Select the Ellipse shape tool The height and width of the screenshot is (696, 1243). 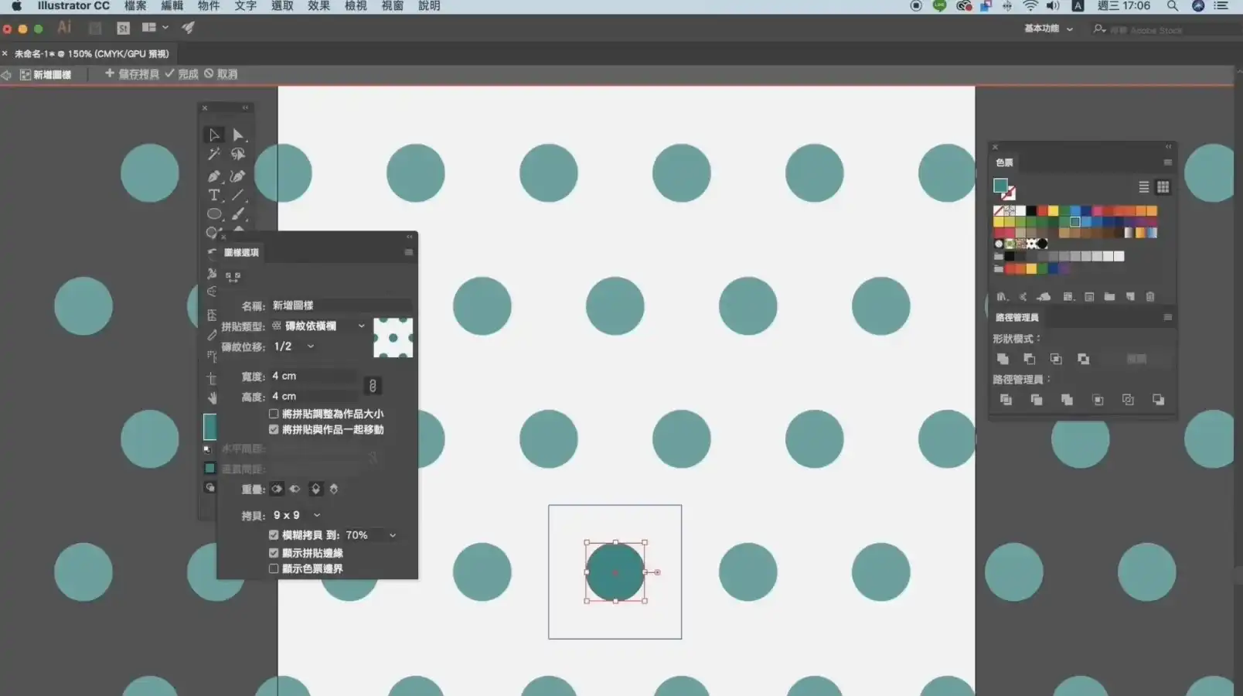click(x=214, y=214)
